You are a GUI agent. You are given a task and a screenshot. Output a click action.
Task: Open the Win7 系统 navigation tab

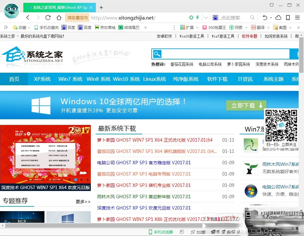coord(70,79)
